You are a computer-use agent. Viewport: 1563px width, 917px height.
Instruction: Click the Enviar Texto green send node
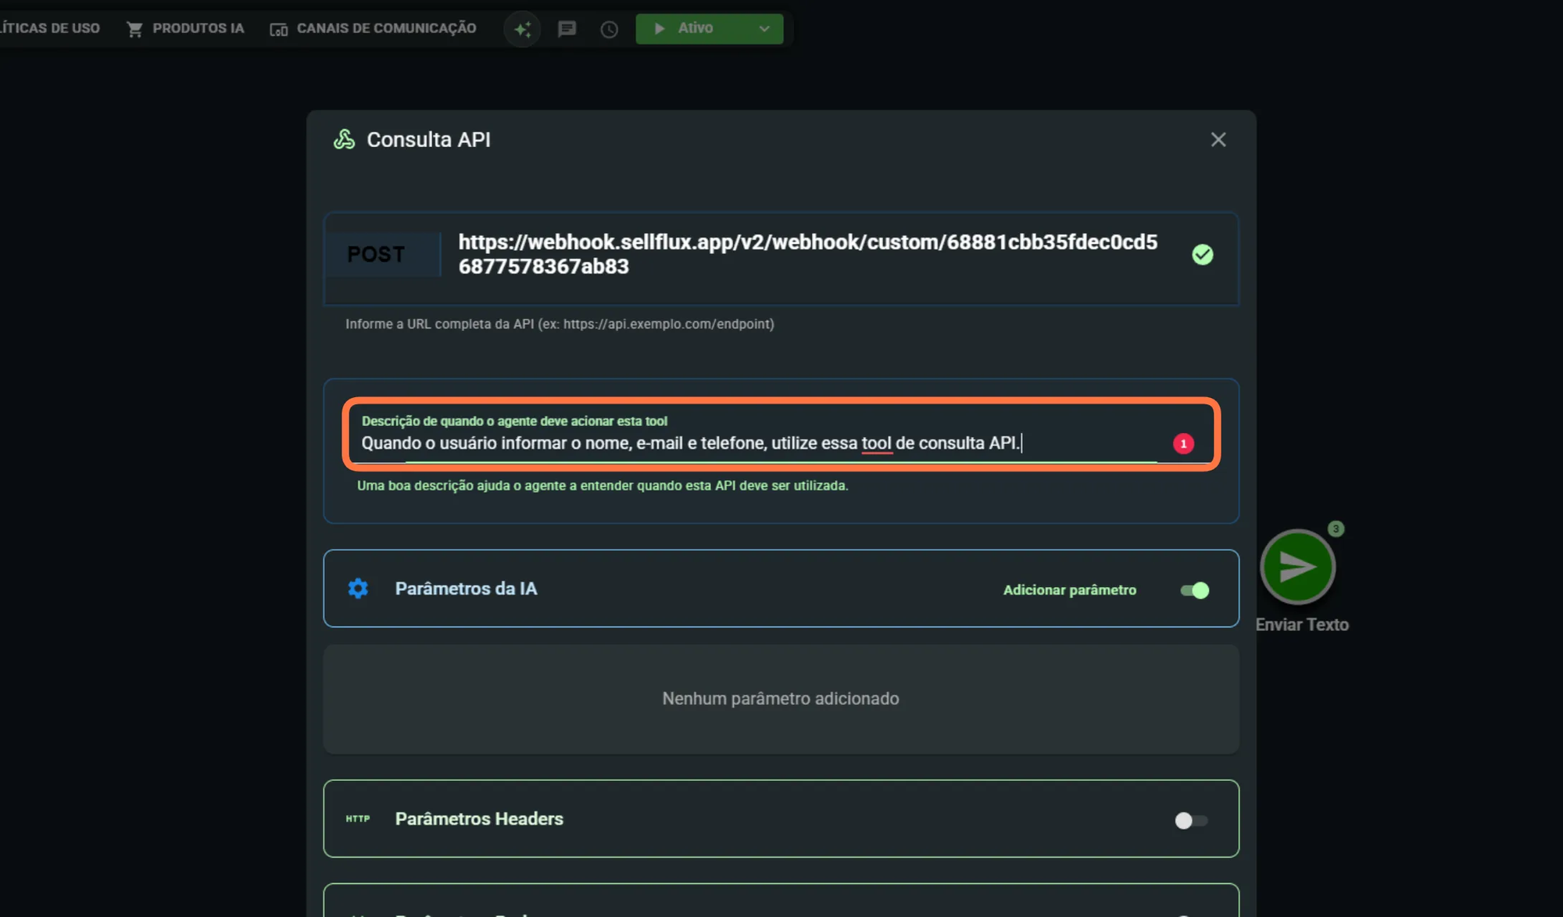coord(1297,567)
